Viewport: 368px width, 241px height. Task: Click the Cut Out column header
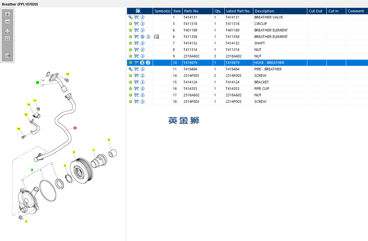tap(317, 11)
